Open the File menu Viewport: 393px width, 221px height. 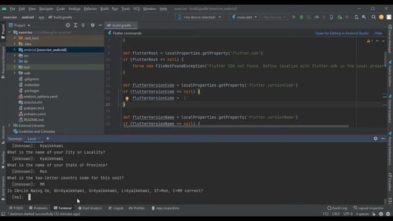pyautogui.click(x=12, y=9)
